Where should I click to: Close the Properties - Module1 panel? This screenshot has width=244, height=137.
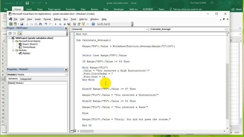click(66, 70)
